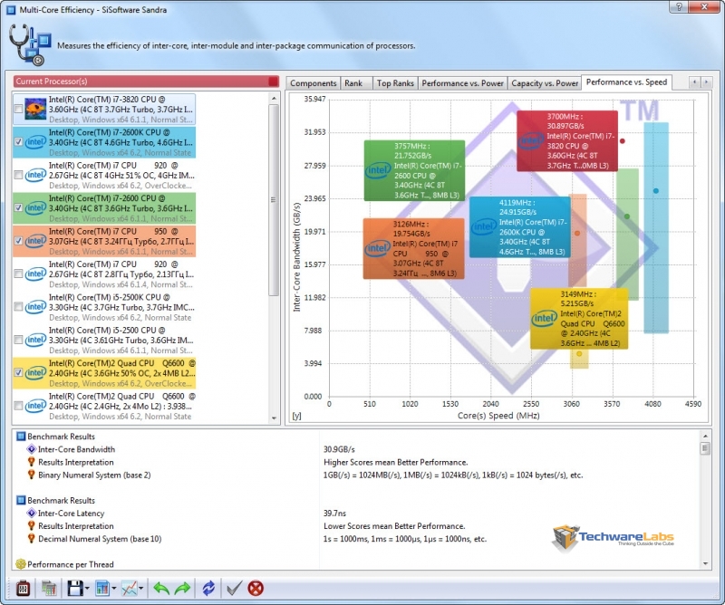Click the Intel logo beside i7-2600K entry
Image resolution: width=725 pixels, height=605 pixels.
click(x=35, y=142)
